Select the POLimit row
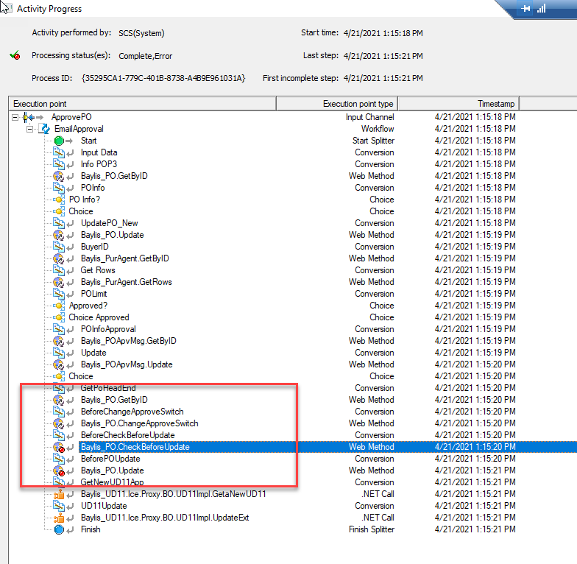Screen dimensions: 577x564 click(293, 294)
